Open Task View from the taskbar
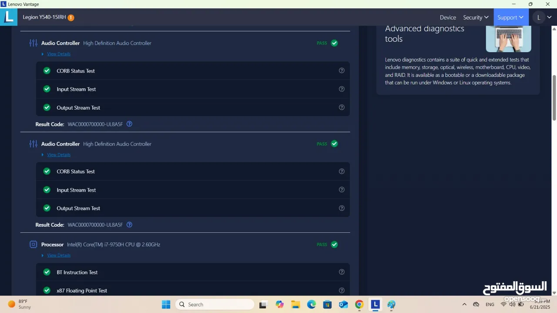The height and width of the screenshot is (313, 557). (263, 305)
